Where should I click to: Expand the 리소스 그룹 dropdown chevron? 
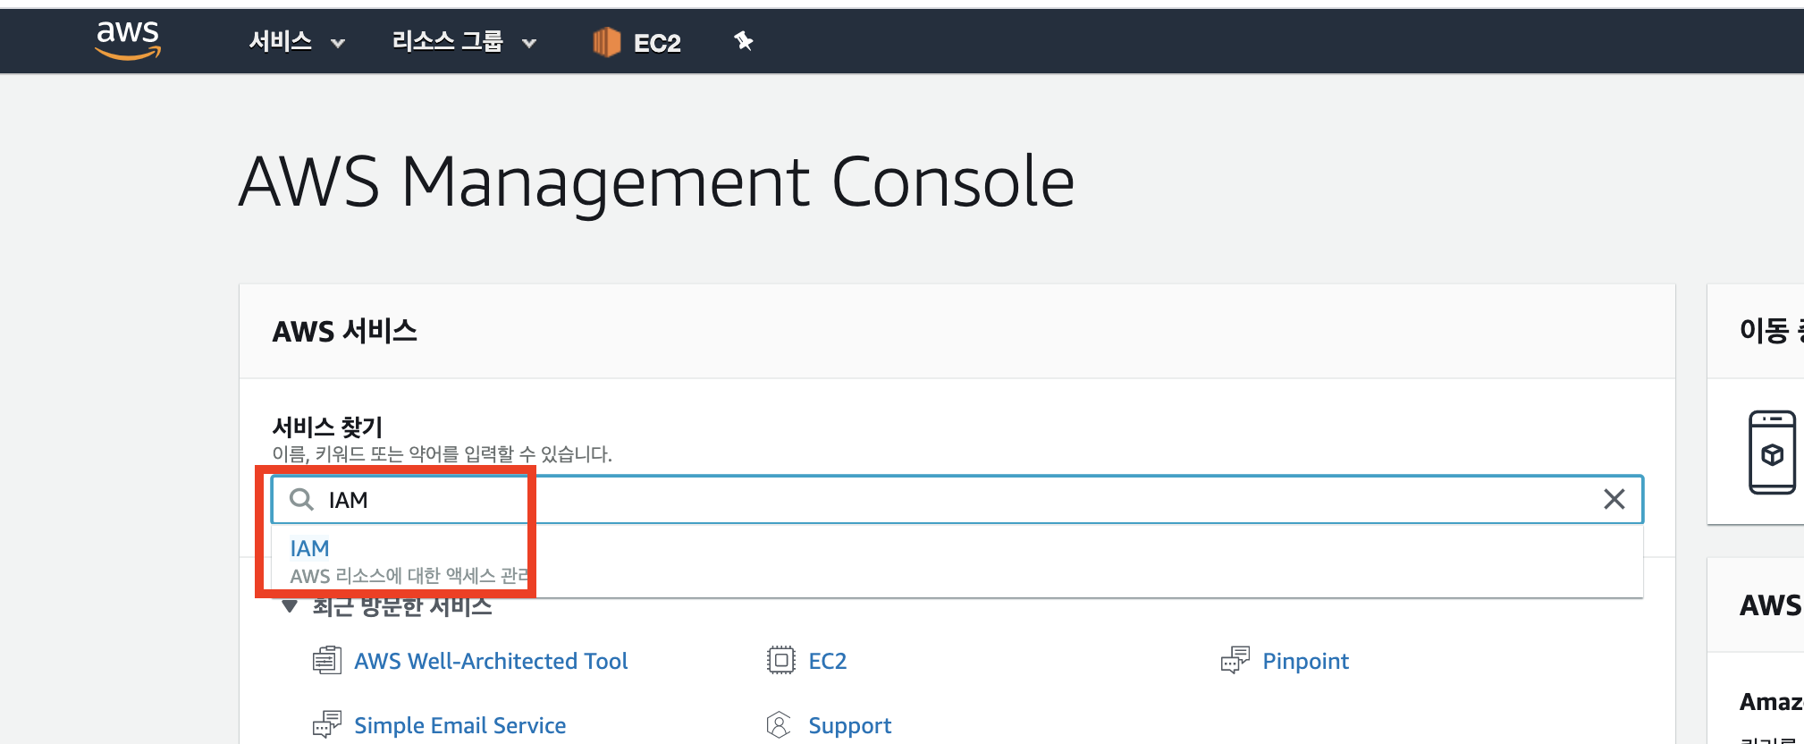tap(529, 43)
